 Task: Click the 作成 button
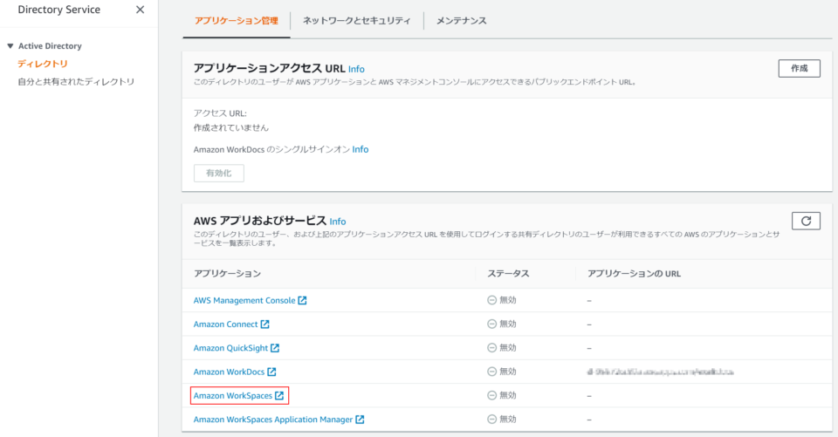(x=799, y=68)
